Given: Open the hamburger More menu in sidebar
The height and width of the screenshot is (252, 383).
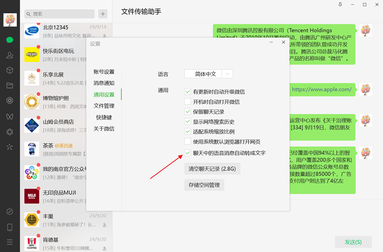Looking at the screenshot, I should pyautogui.click(x=10, y=242).
